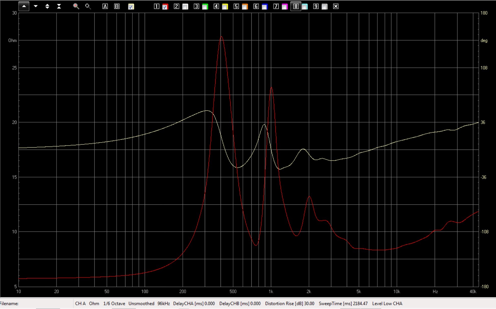Click the zoom in magnifier icon
This screenshot has width=496, height=309.
[76, 6]
